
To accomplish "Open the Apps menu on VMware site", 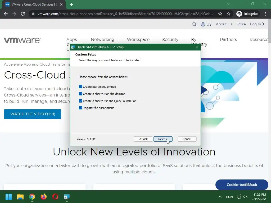I will [x=71, y=40].
